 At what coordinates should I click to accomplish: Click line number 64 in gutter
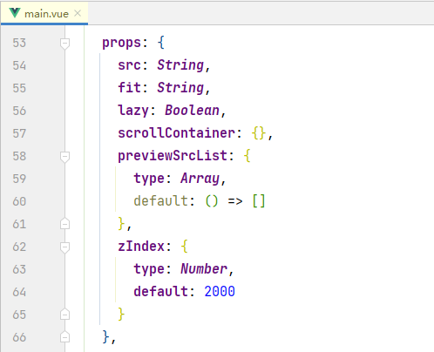tap(19, 292)
